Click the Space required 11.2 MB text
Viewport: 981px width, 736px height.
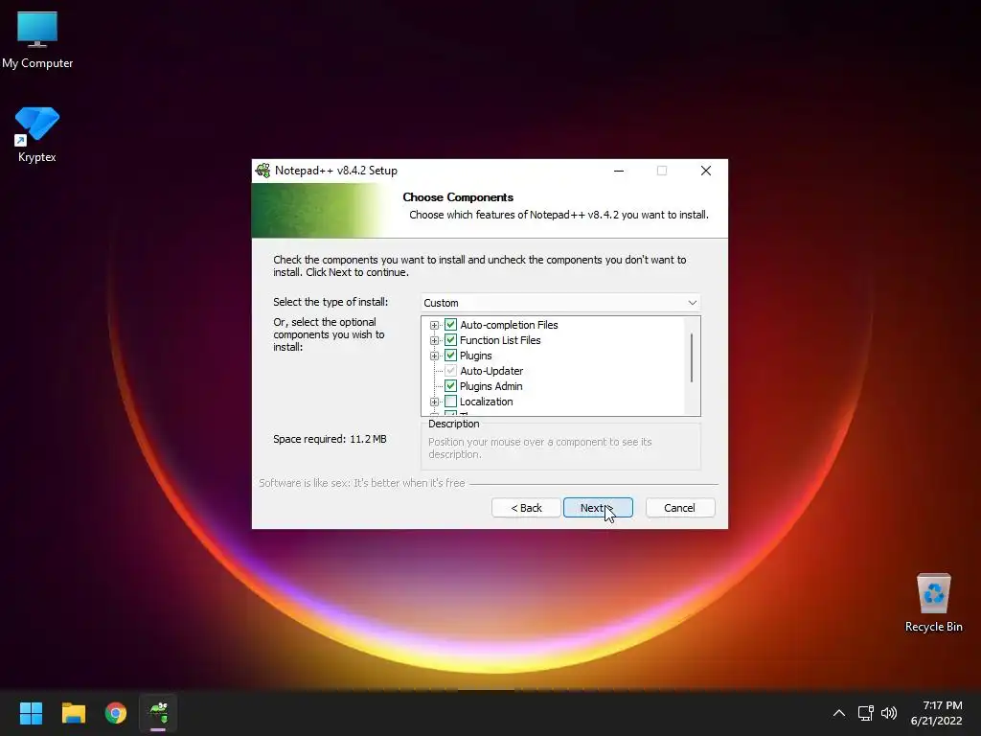pyautogui.click(x=330, y=439)
